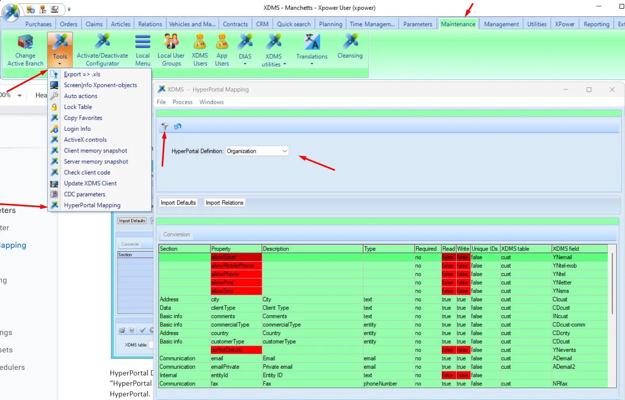Click the Description column header
The width and height of the screenshot is (625, 400).
(x=312, y=249)
